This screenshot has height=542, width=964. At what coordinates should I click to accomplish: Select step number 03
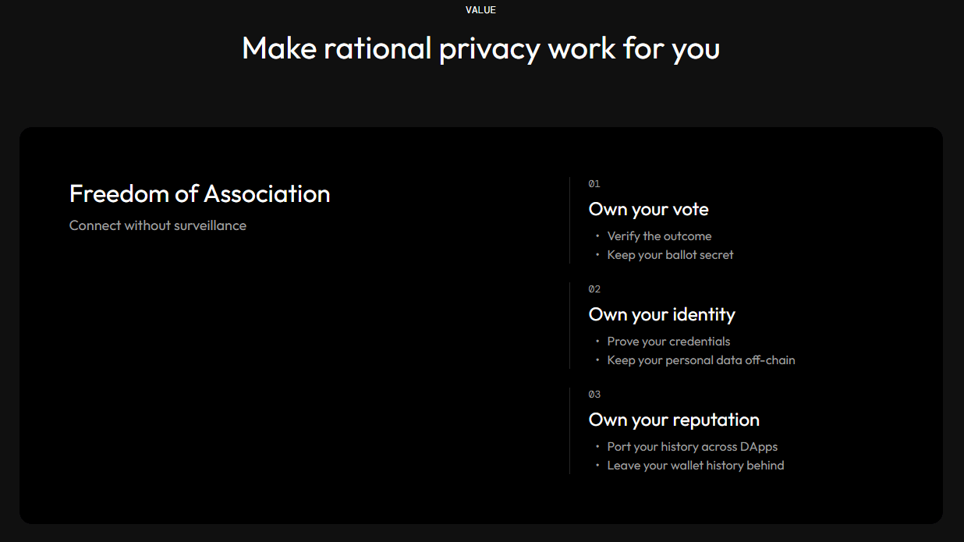(x=594, y=395)
